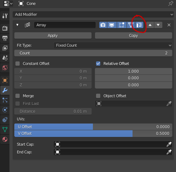Toggle Array modifier spline-point apply icon

[x=139, y=25]
